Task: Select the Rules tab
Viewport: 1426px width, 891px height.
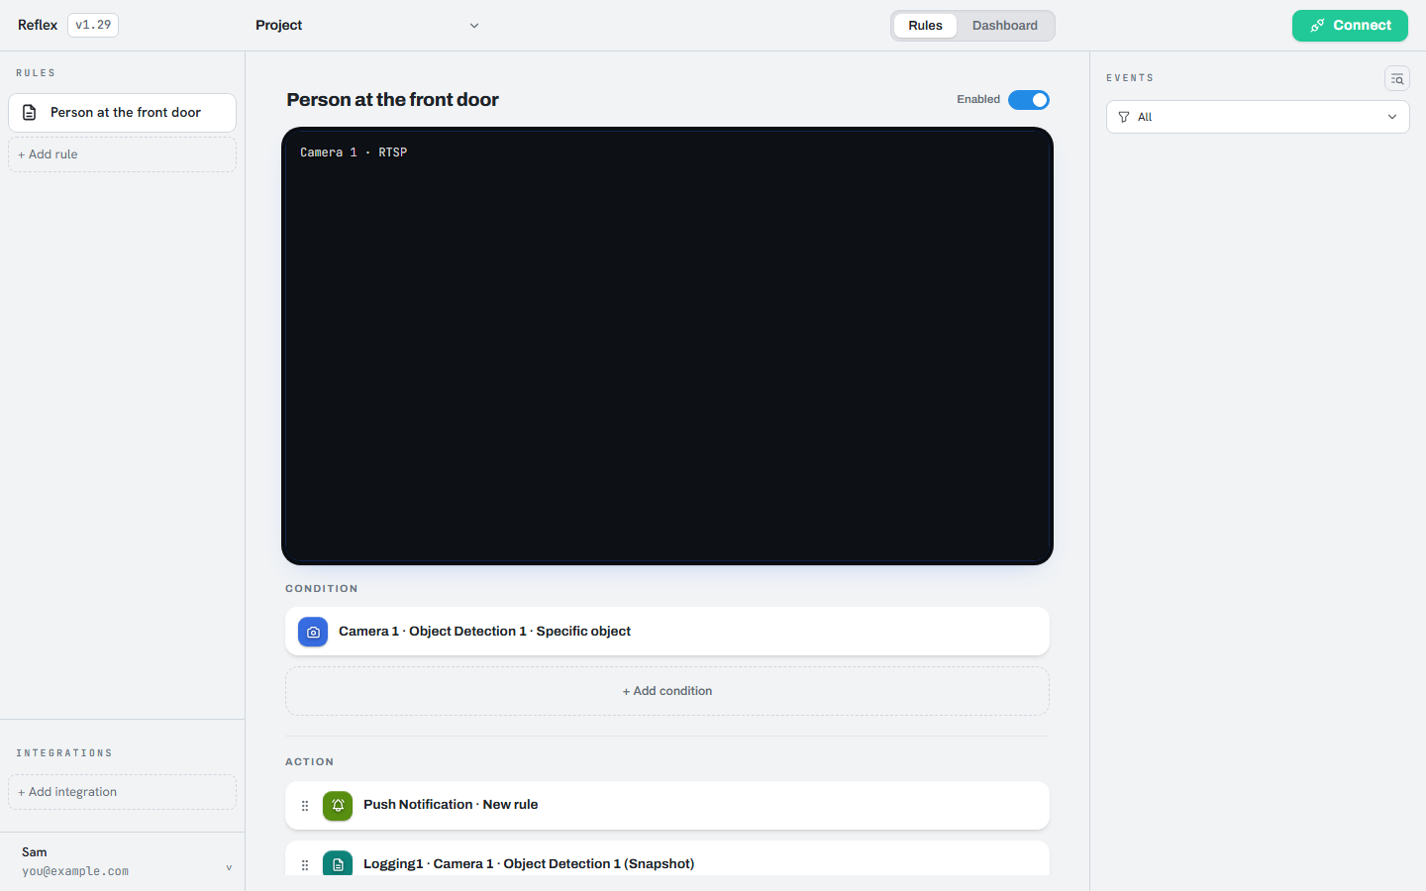Action: pos(925,26)
